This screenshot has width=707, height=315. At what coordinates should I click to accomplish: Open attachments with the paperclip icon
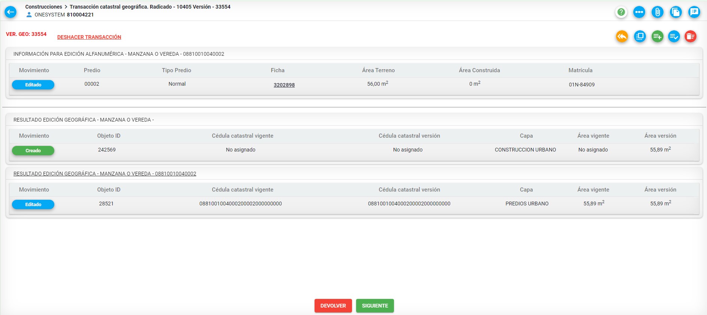coord(658,12)
